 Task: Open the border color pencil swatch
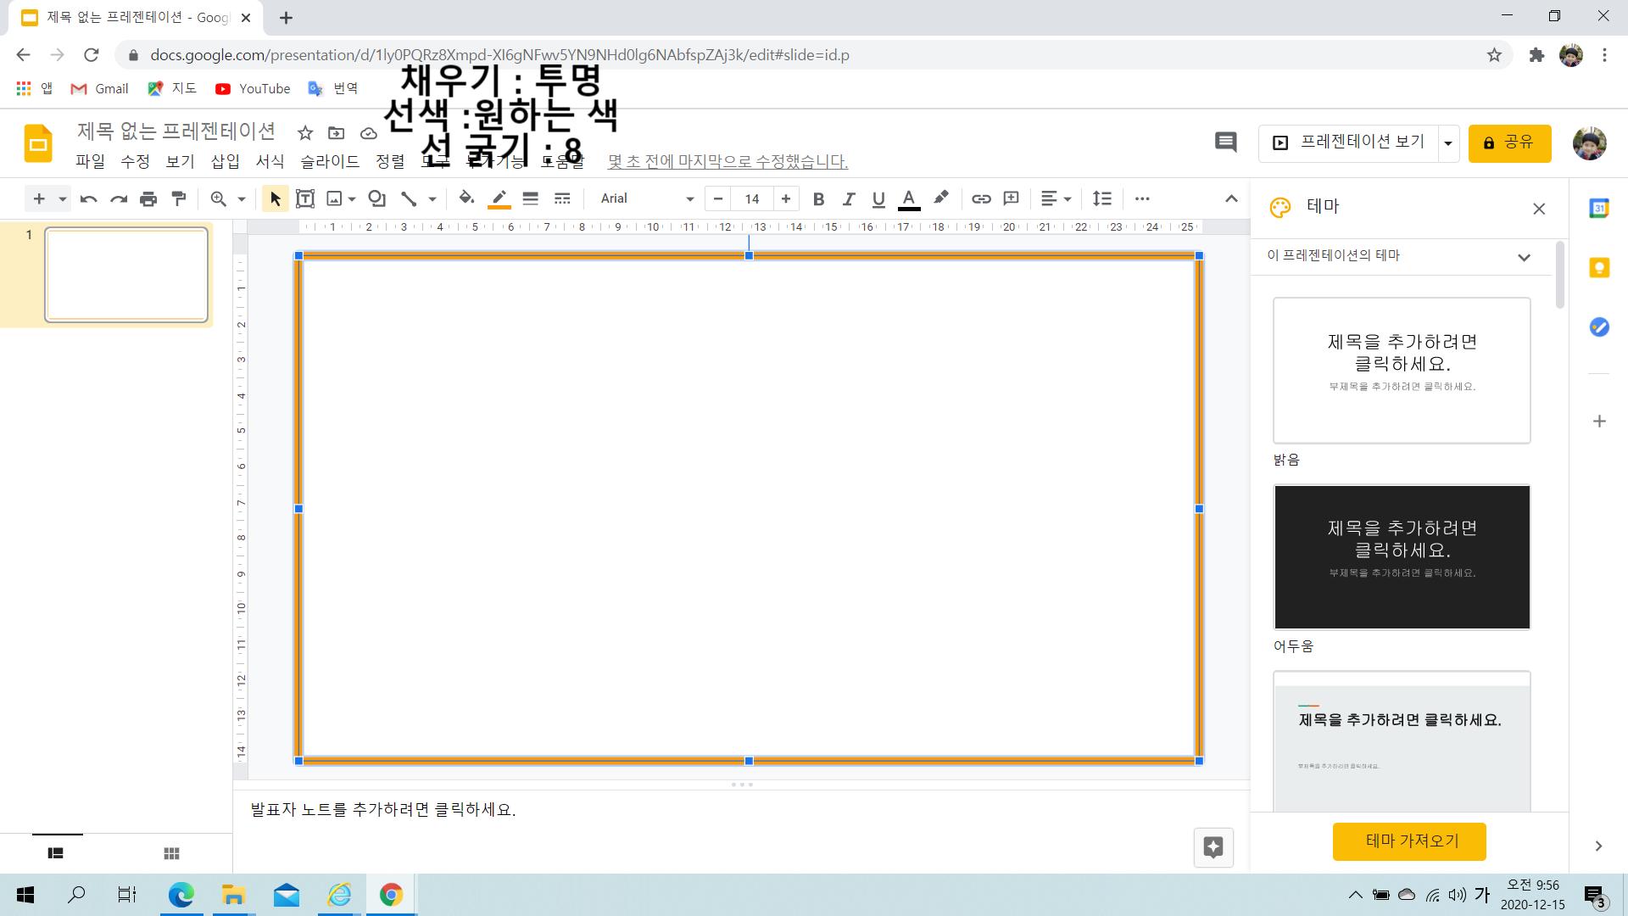coord(499,198)
